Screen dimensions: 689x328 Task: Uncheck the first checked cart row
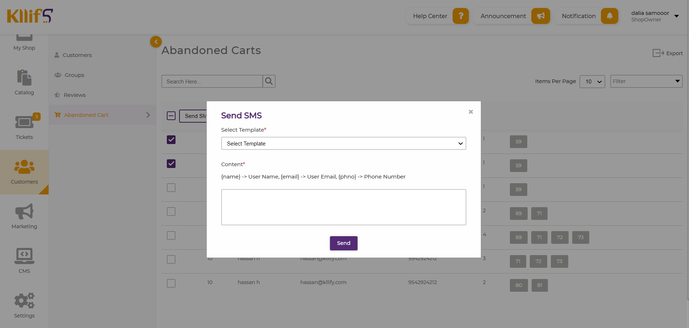click(171, 140)
